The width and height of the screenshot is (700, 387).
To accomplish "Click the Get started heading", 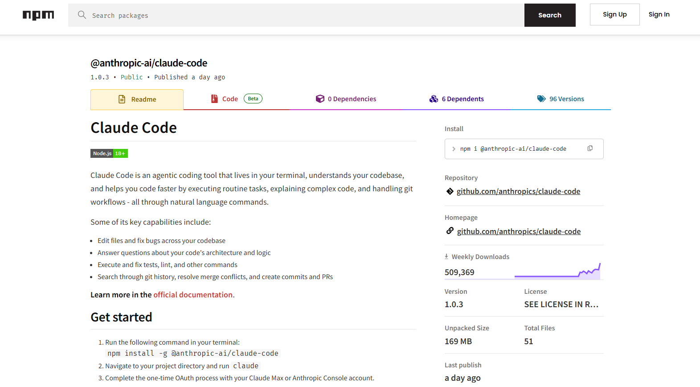I will 121,317.
